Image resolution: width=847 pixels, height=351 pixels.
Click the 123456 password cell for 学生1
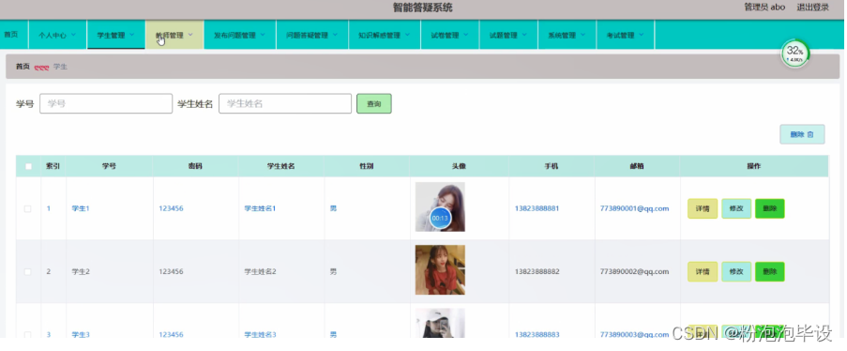click(x=171, y=208)
